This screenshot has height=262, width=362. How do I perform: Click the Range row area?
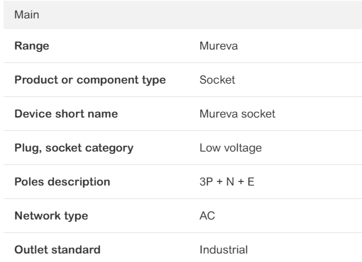click(x=182, y=46)
